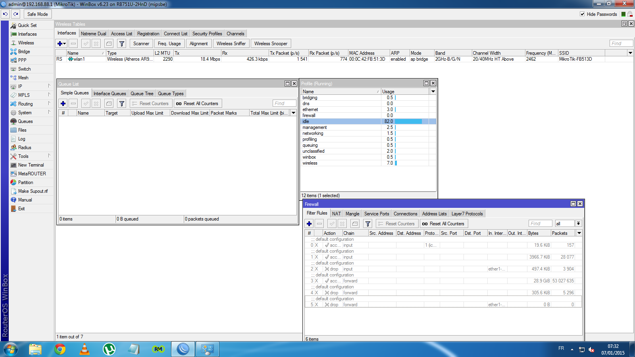Switch to the Security Profiles tab
The width and height of the screenshot is (635, 357).
coord(207,34)
